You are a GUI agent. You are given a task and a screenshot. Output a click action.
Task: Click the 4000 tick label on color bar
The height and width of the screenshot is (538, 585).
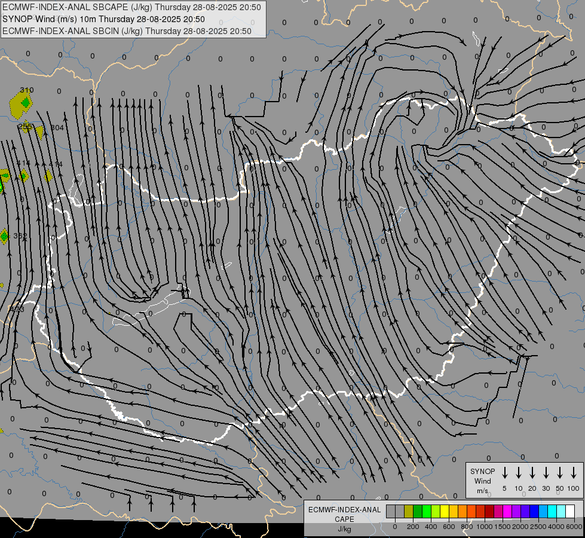[x=556, y=527]
